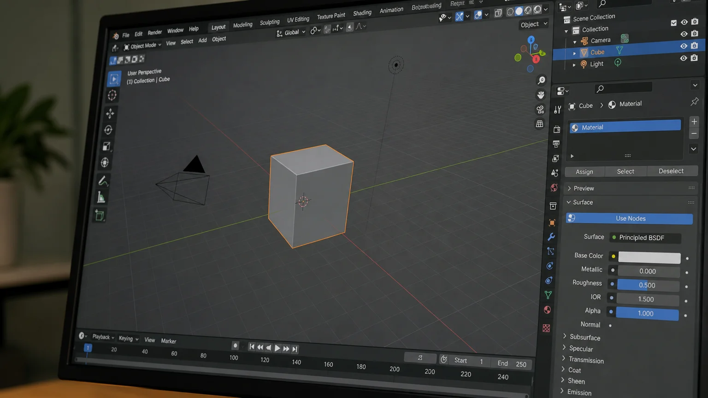Open the Global orientation dropdown
This screenshot has width=708, height=398.
tap(291, 33)
